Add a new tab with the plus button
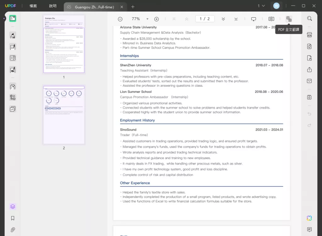Viewport: 322px width, 236px height. click(133, 7)
